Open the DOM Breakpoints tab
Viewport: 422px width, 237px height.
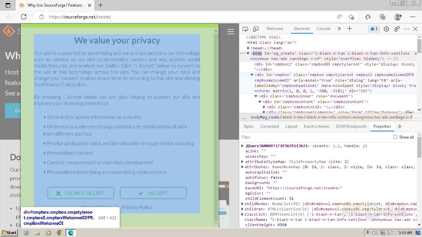coord(351,126)
